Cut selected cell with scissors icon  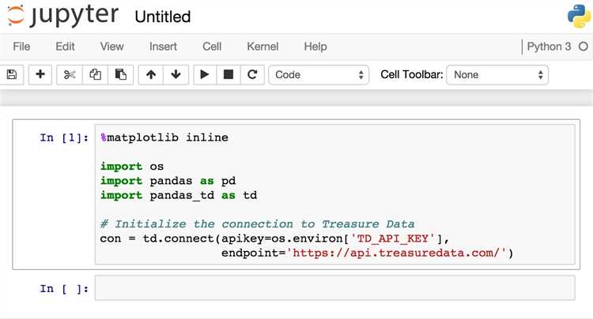70,74
